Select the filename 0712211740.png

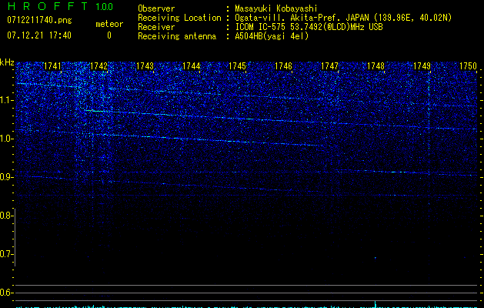[39, 20]
